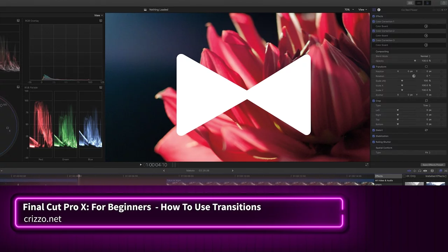The height and width of the screenshot is (252, 448).
Task: Add keyframe for Opacity
Action: tap(442, 61)
